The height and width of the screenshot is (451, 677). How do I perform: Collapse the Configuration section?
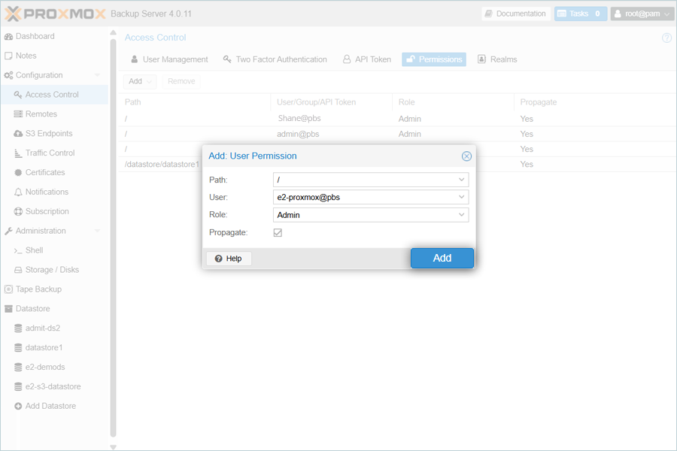click(x=97, y=75)
